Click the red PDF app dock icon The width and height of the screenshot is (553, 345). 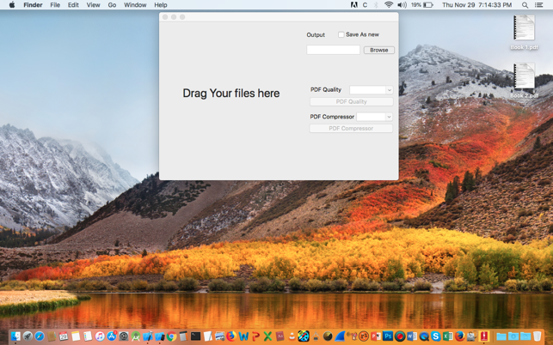(x=484, y=336)
